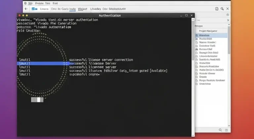Open the "Prejote" menu
This screenshot has height=139, width=254.
click(39, 3)
